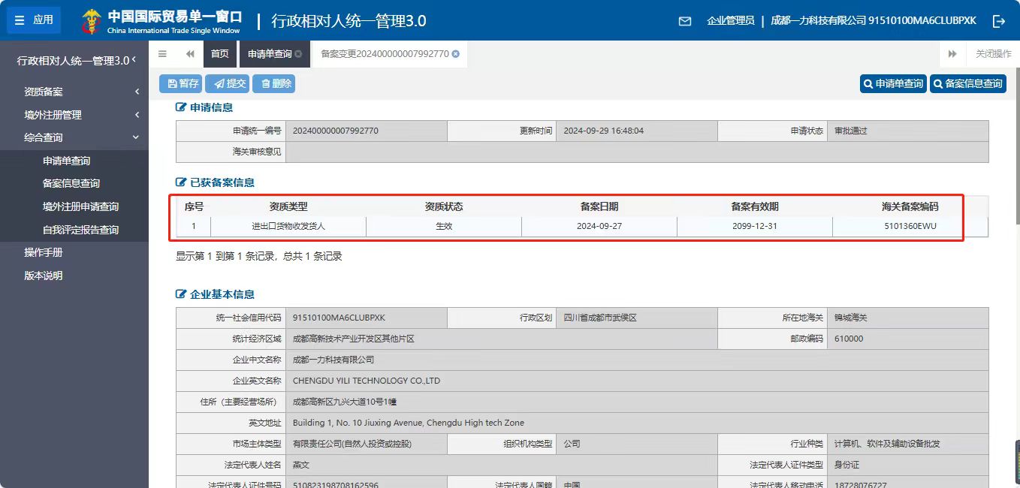
Task: Select the 备案变更202400000007992770 tab
Action: tap(385, 54)
